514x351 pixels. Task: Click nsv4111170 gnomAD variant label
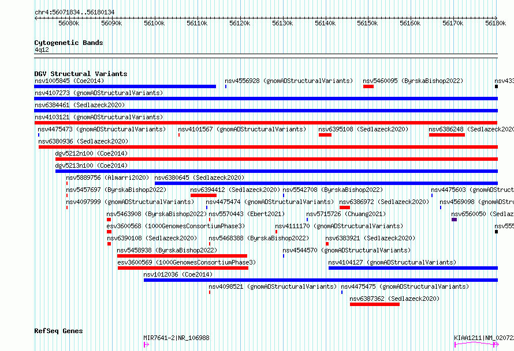(339, 226)
